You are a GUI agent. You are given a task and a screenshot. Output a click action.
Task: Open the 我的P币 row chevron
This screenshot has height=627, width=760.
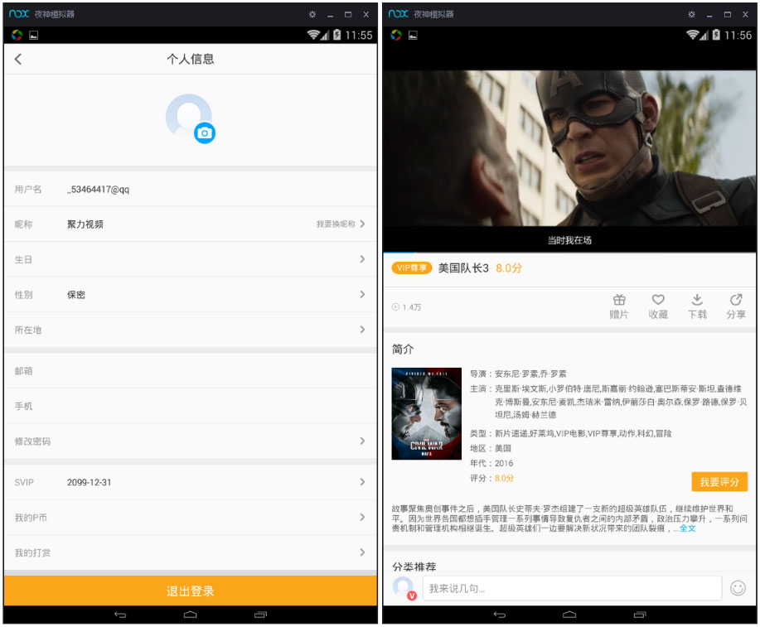tap(362, 517)
